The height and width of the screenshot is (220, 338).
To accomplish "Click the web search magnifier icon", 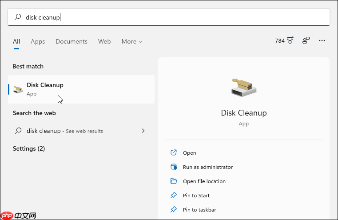I will coord(18,131).
